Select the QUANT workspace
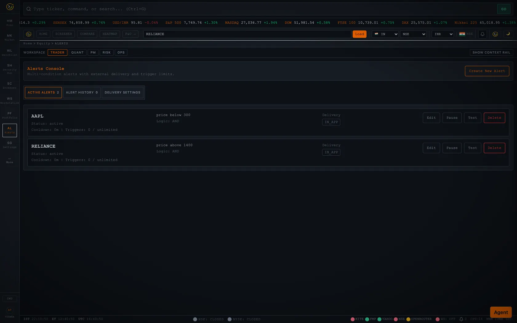The width and height of the screenshot is (517, 323). tap(78, 53)
